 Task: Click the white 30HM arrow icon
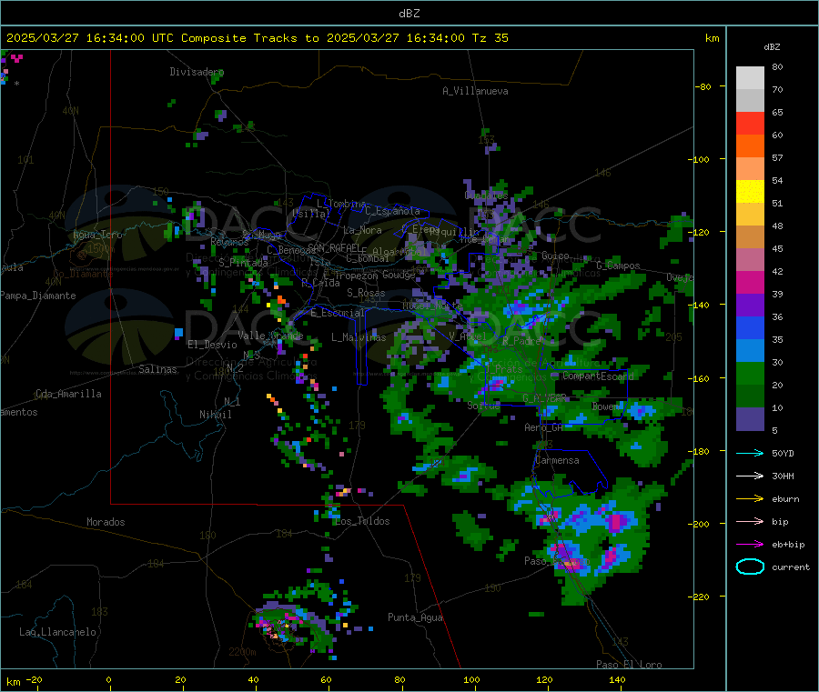[x=750, y=476]
